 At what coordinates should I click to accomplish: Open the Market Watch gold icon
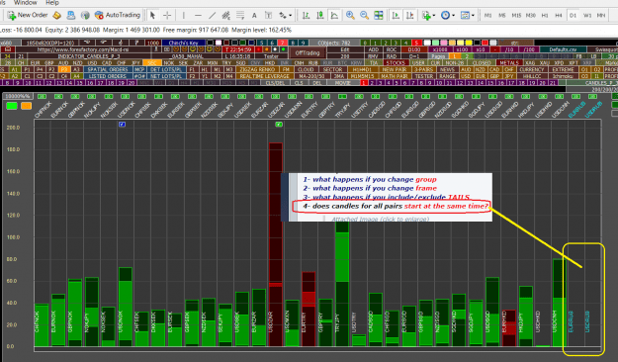click(57, 15)
